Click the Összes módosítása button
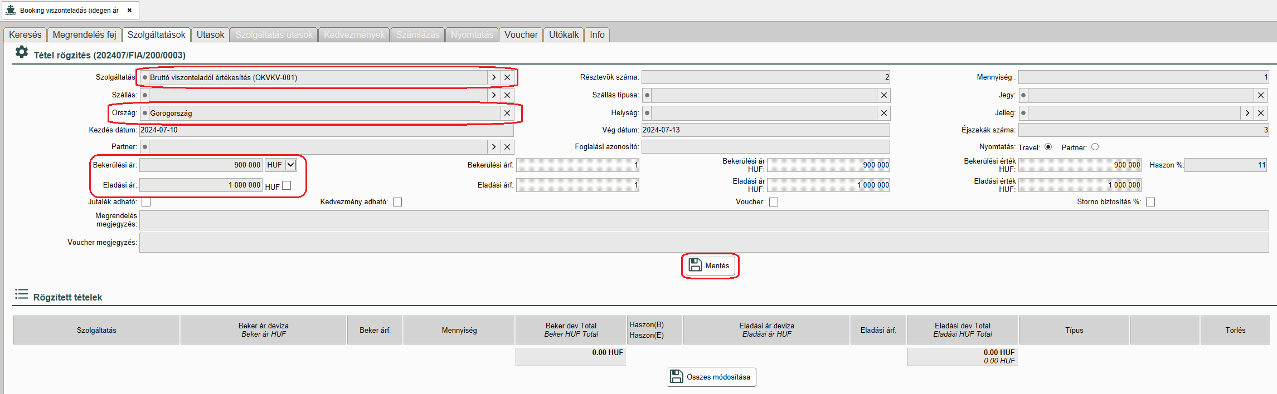The width and height of the screenshot is (1277, 394). [711, 377]
